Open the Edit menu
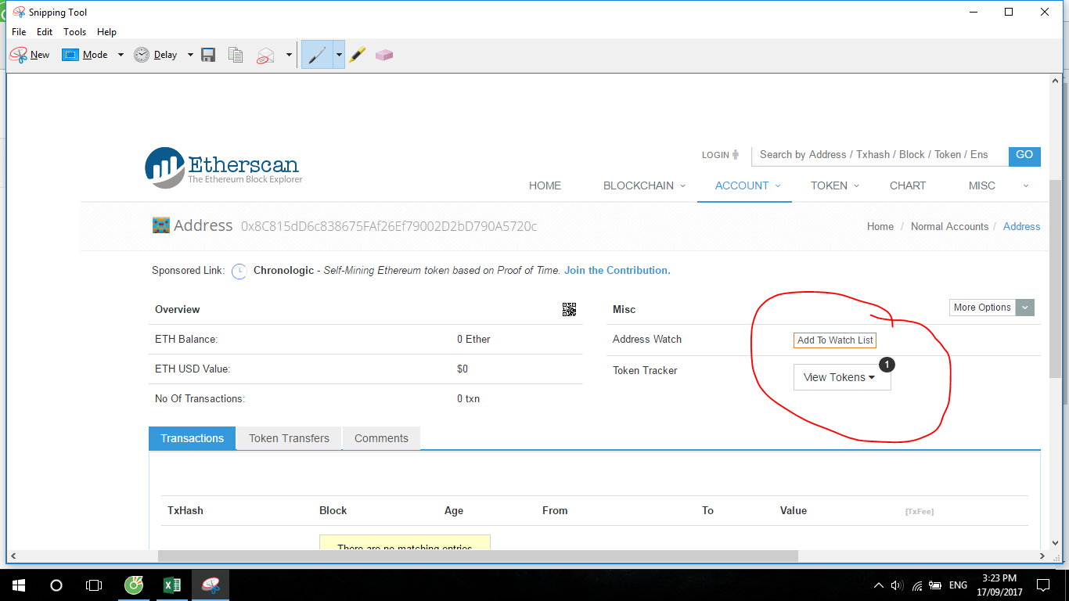 pos(45,32)
